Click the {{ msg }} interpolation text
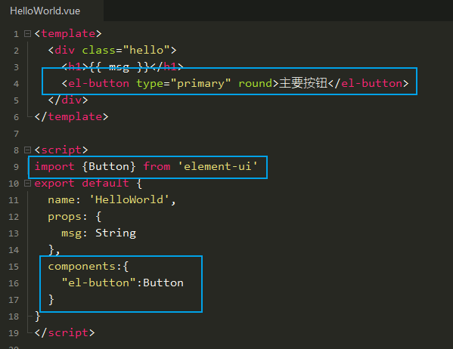 click(x=119, y=67)
